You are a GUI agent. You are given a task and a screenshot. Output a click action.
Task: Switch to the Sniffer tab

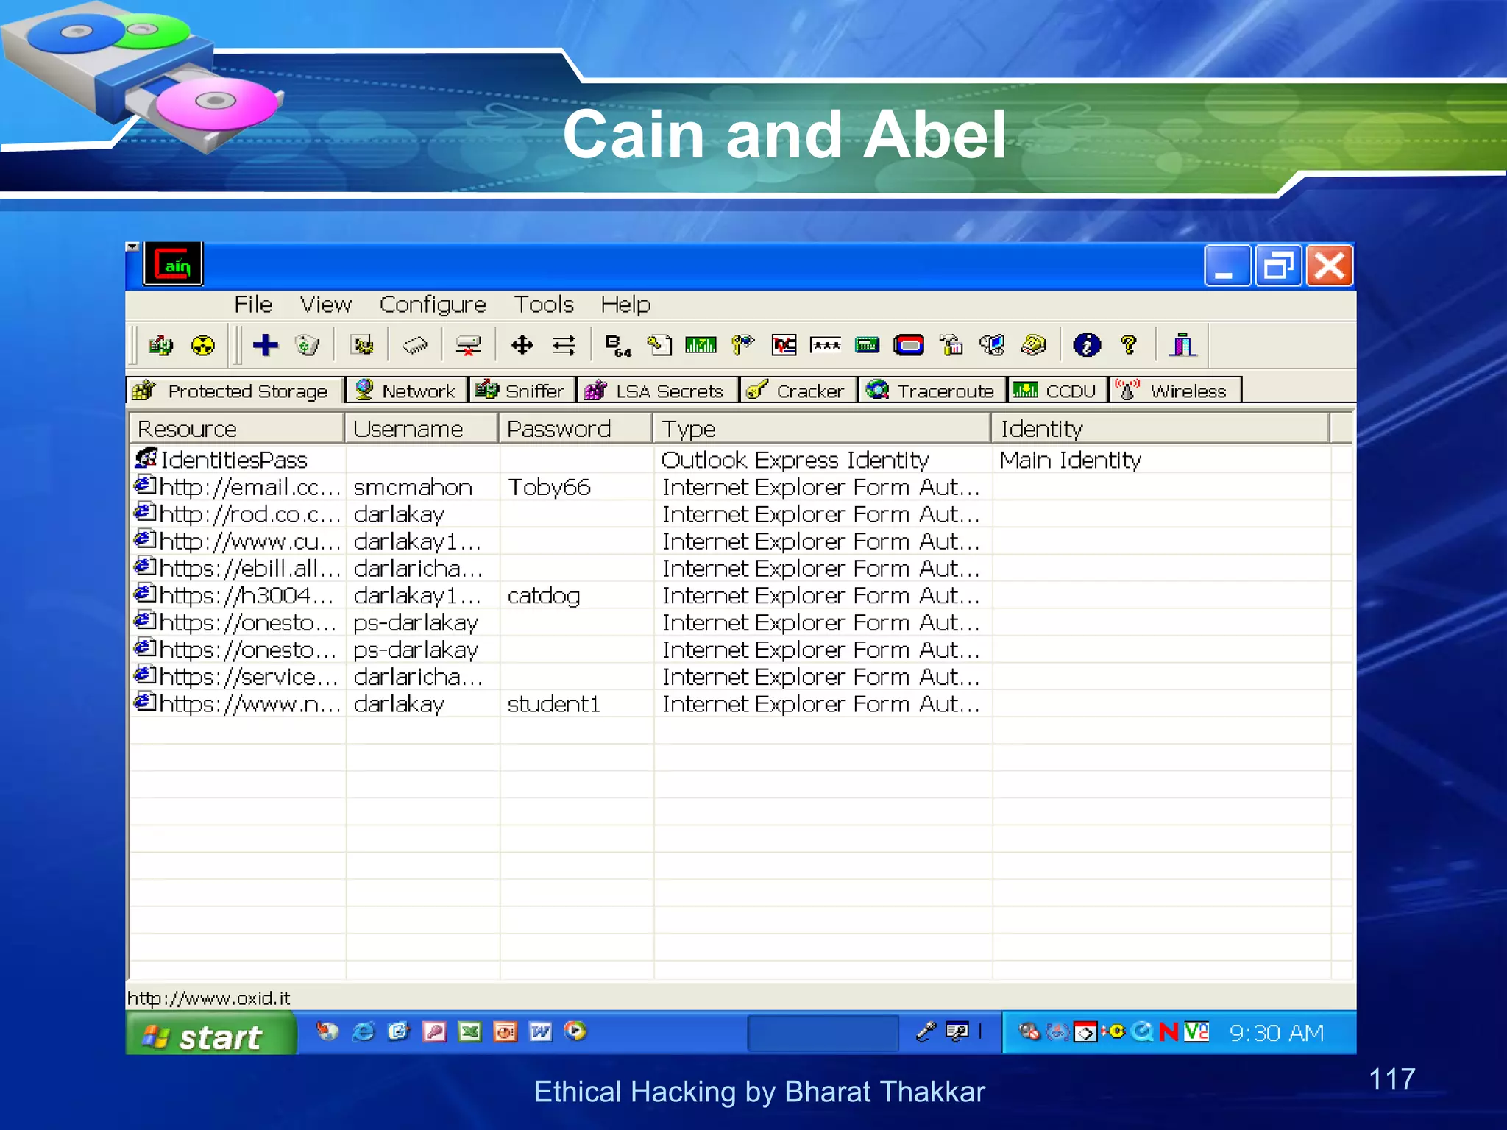pos(522,391)
